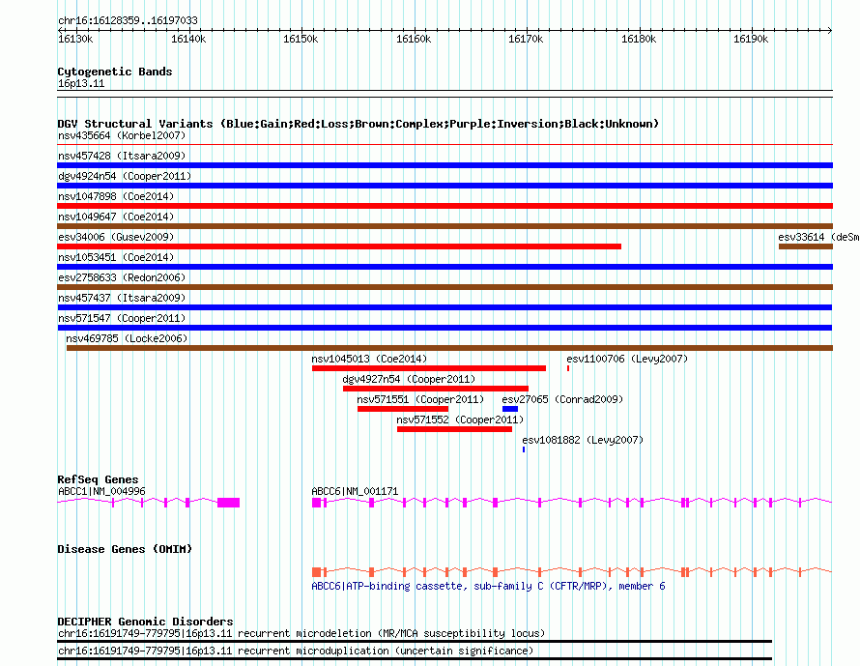Click the 16150k ruler tick label
Image resolution: width=860 pixels, height=666 pixels.
[x=301, y=39]
